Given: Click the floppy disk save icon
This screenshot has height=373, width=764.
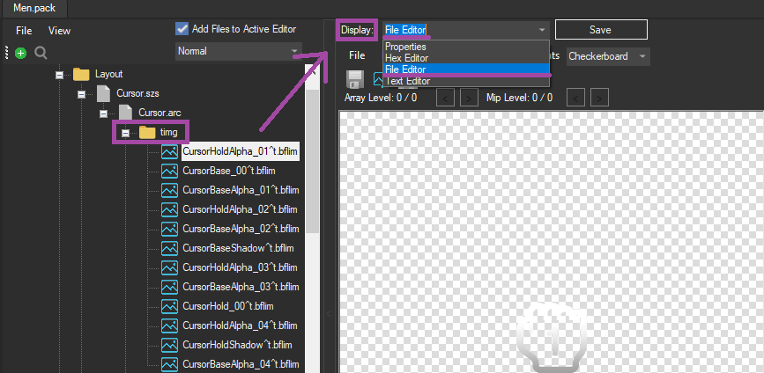Looking at the screenshot, I should [357, 79].
